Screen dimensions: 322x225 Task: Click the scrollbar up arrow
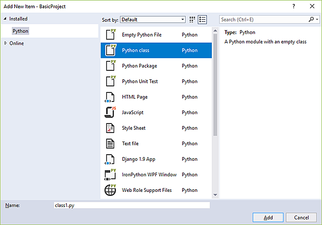point(215,31)
